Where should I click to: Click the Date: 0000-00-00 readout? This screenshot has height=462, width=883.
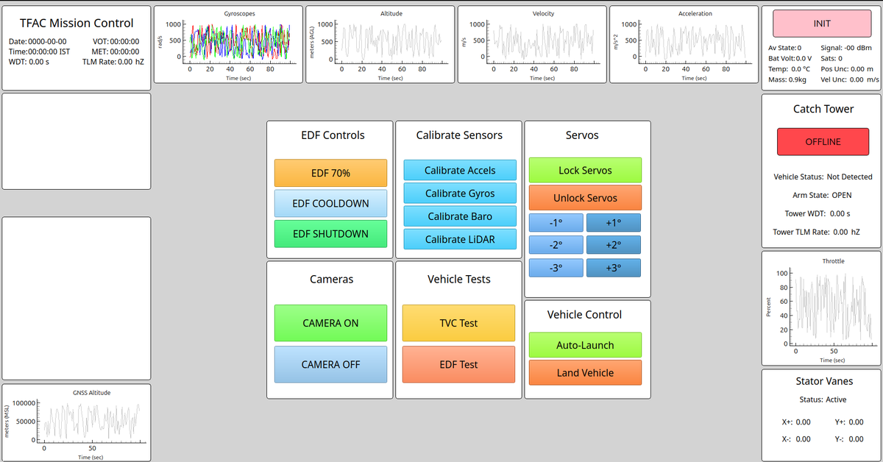point(38,41)
